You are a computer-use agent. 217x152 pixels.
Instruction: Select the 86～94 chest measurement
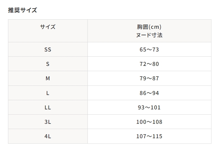[149, 93]
